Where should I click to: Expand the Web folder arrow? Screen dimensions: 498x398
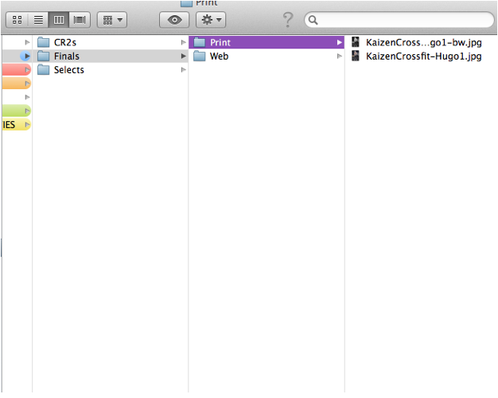tap(340, 57)
